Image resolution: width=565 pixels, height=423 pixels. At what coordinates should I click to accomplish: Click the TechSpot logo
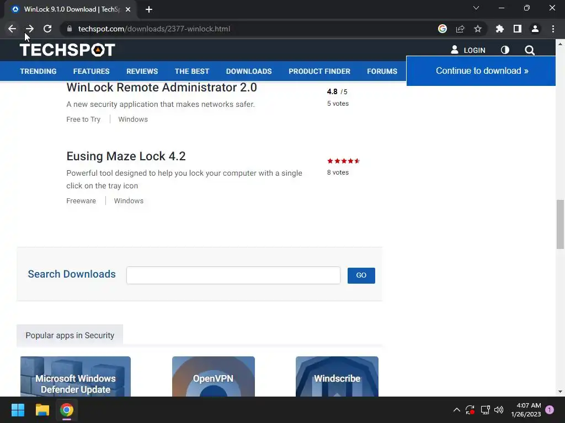[67, 50]
